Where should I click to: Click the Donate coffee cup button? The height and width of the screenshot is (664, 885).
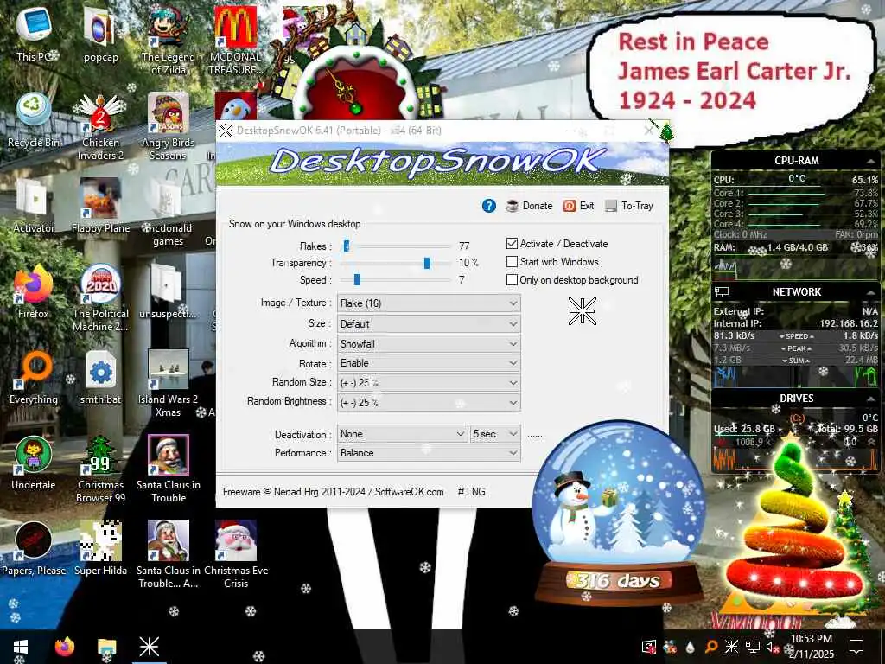[529, 206]
